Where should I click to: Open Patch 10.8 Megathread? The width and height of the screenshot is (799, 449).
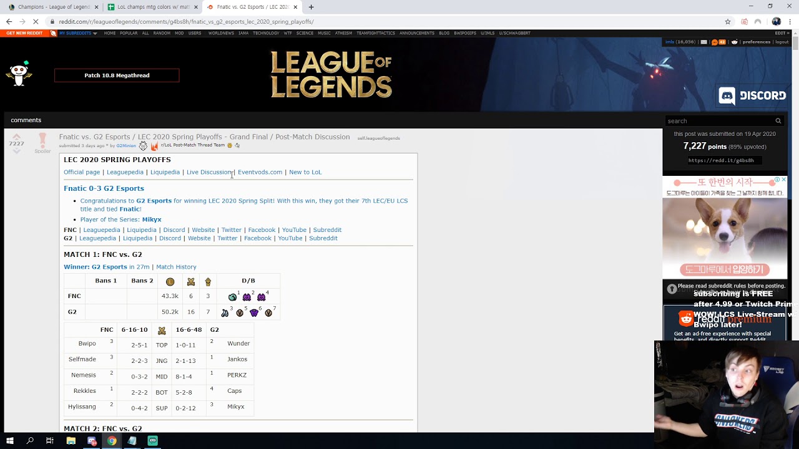[117, 75]
